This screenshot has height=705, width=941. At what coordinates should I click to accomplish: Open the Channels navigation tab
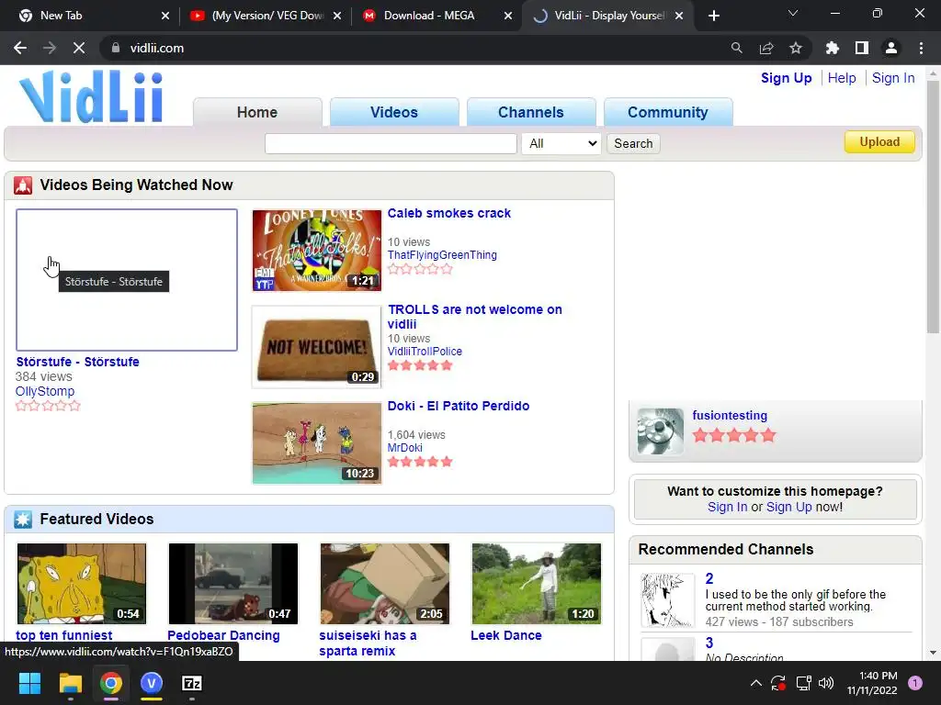[531, 112]
